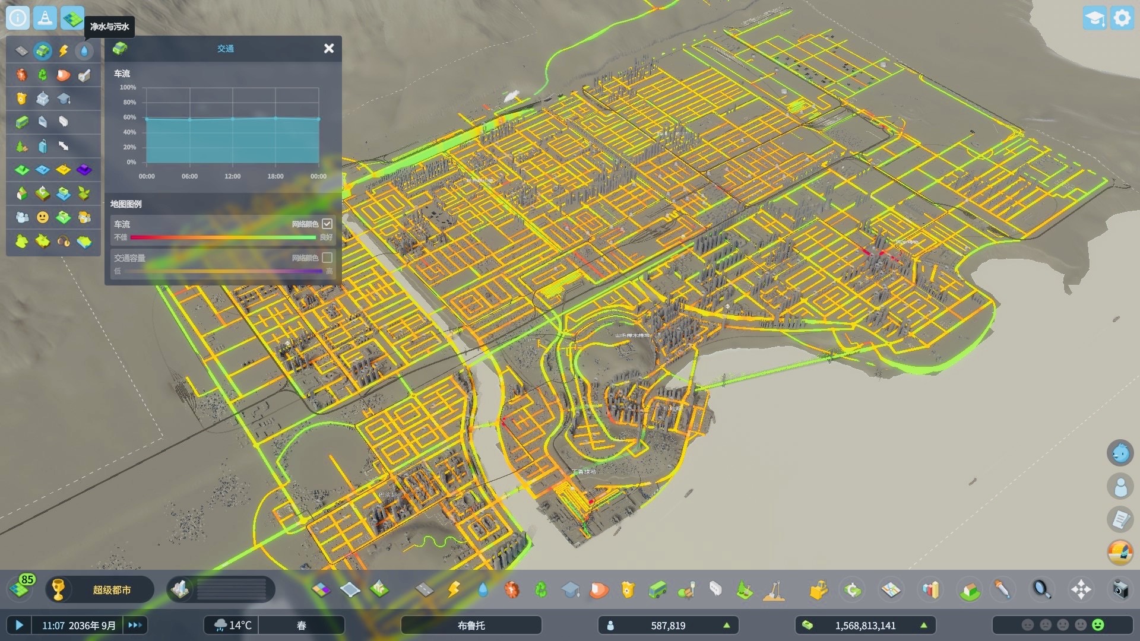Open the public transport bus info view

21,122
